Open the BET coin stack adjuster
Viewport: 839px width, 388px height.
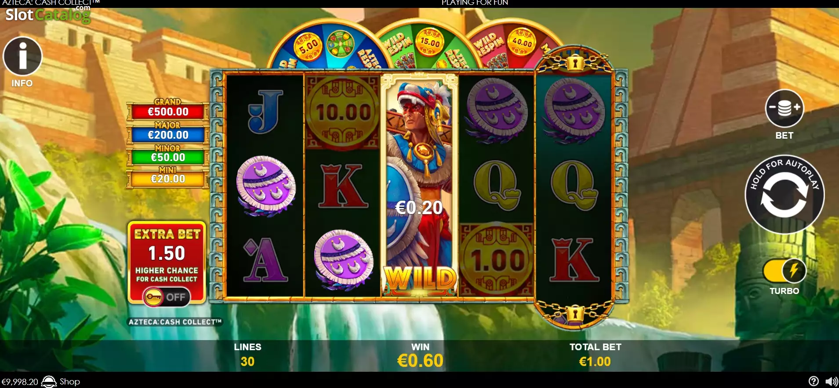785,108
